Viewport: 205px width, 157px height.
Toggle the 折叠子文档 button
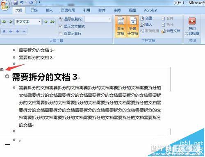pyautogui.click(x=133, y=26)
